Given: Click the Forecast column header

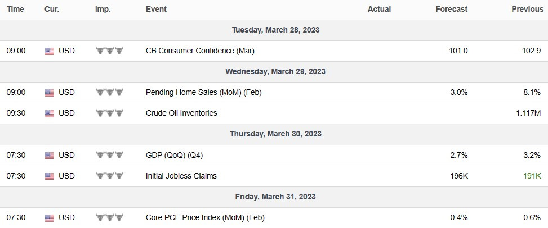Looking at the screenshot, I should point(452,10).
